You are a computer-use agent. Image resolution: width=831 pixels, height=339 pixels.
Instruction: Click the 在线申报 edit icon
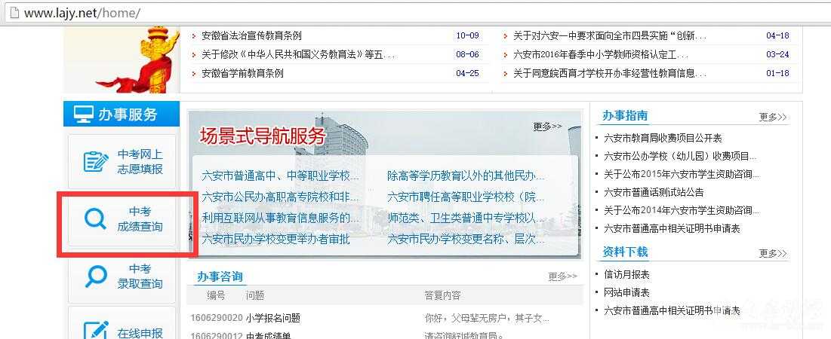point(95,331)
